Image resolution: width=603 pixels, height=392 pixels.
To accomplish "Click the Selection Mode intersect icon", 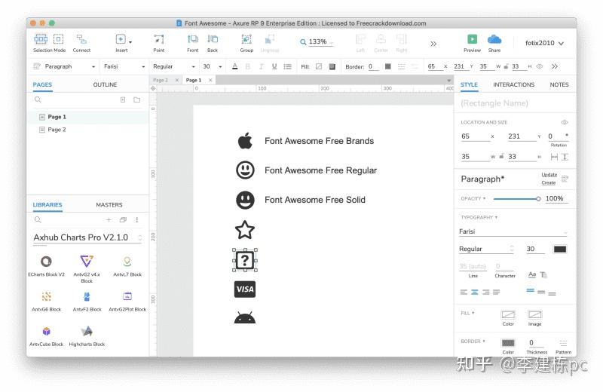I will coord(41,39).
